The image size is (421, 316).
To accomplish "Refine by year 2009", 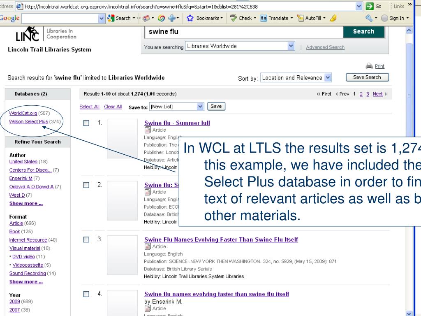I will pos(15,302).
